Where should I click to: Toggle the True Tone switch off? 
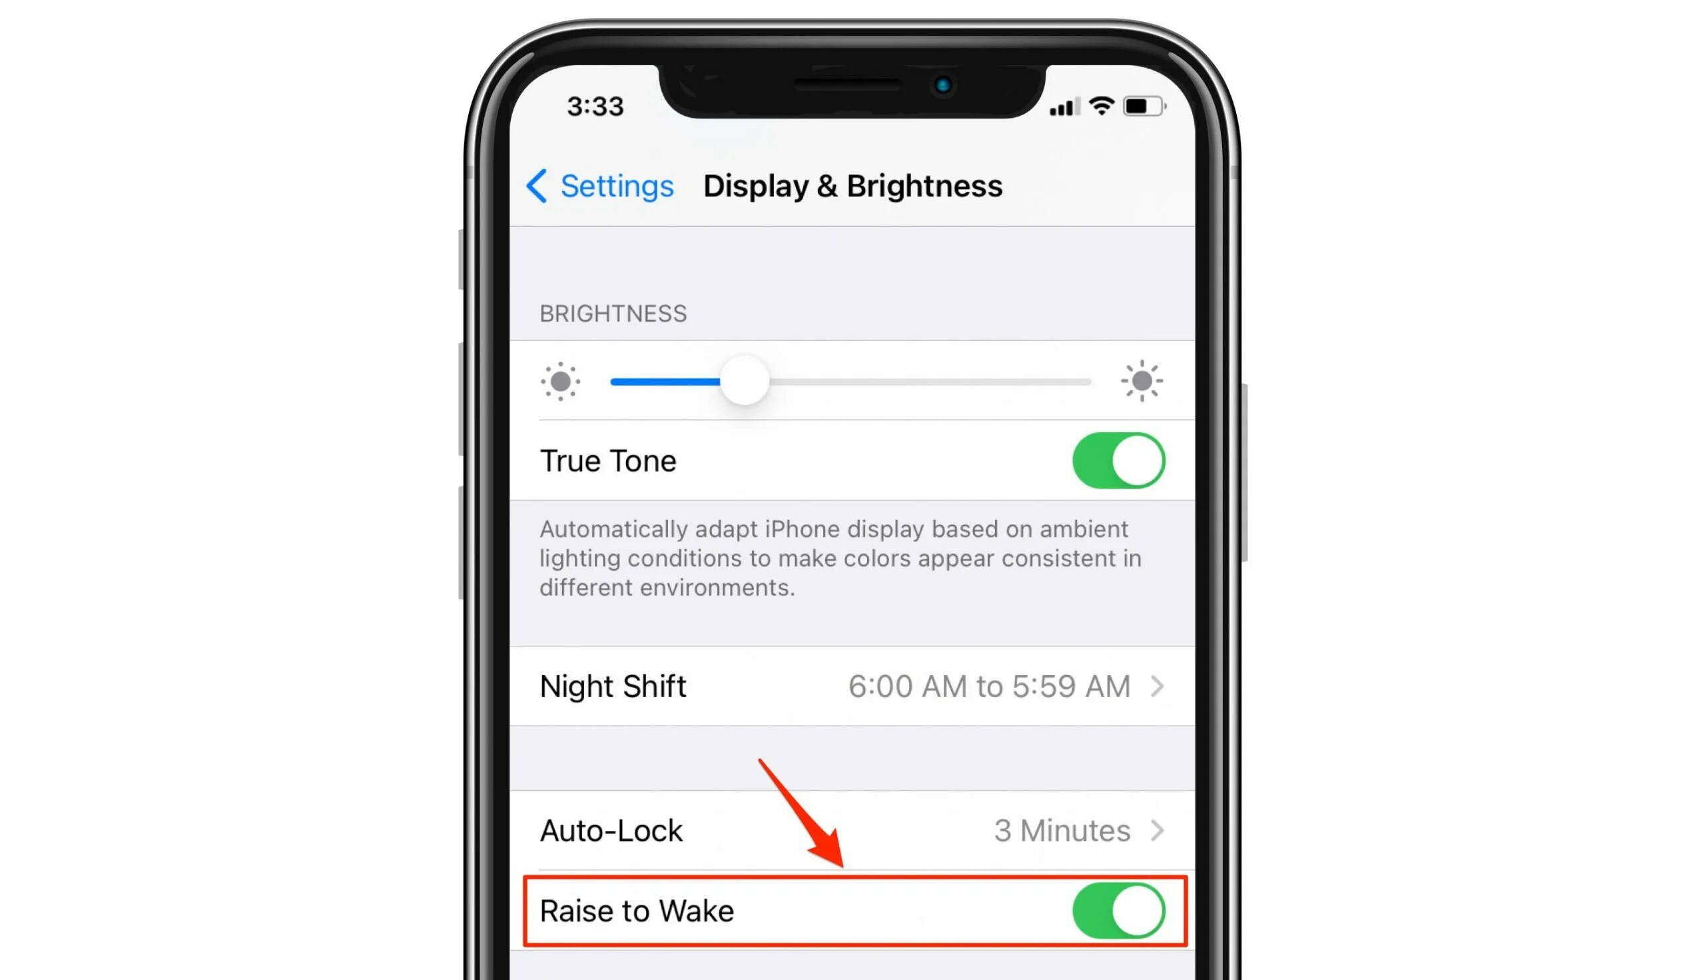(x=1118, y=459)
